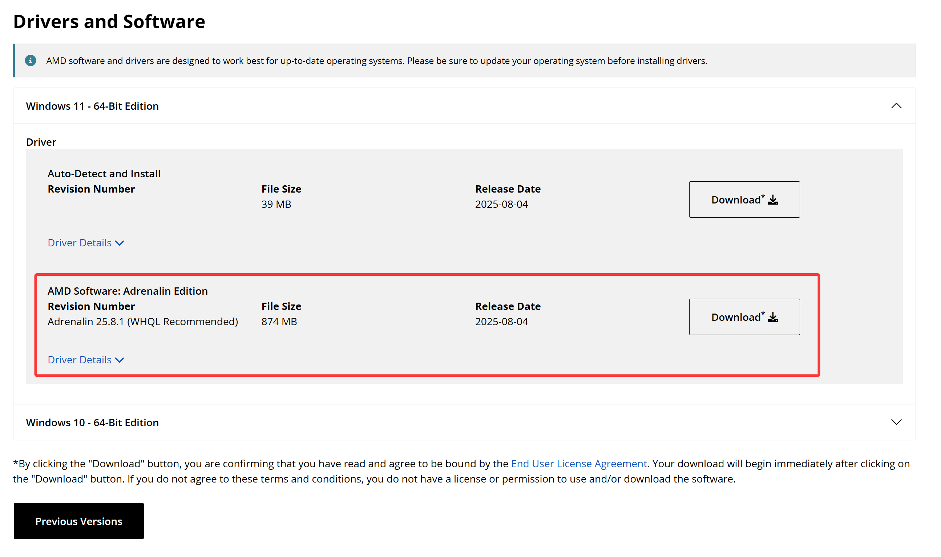Click chevron beside Auto-Detect Driver Details
This screenshot has height=557, width=941.
pyautogui.click(x=120, y=243)
